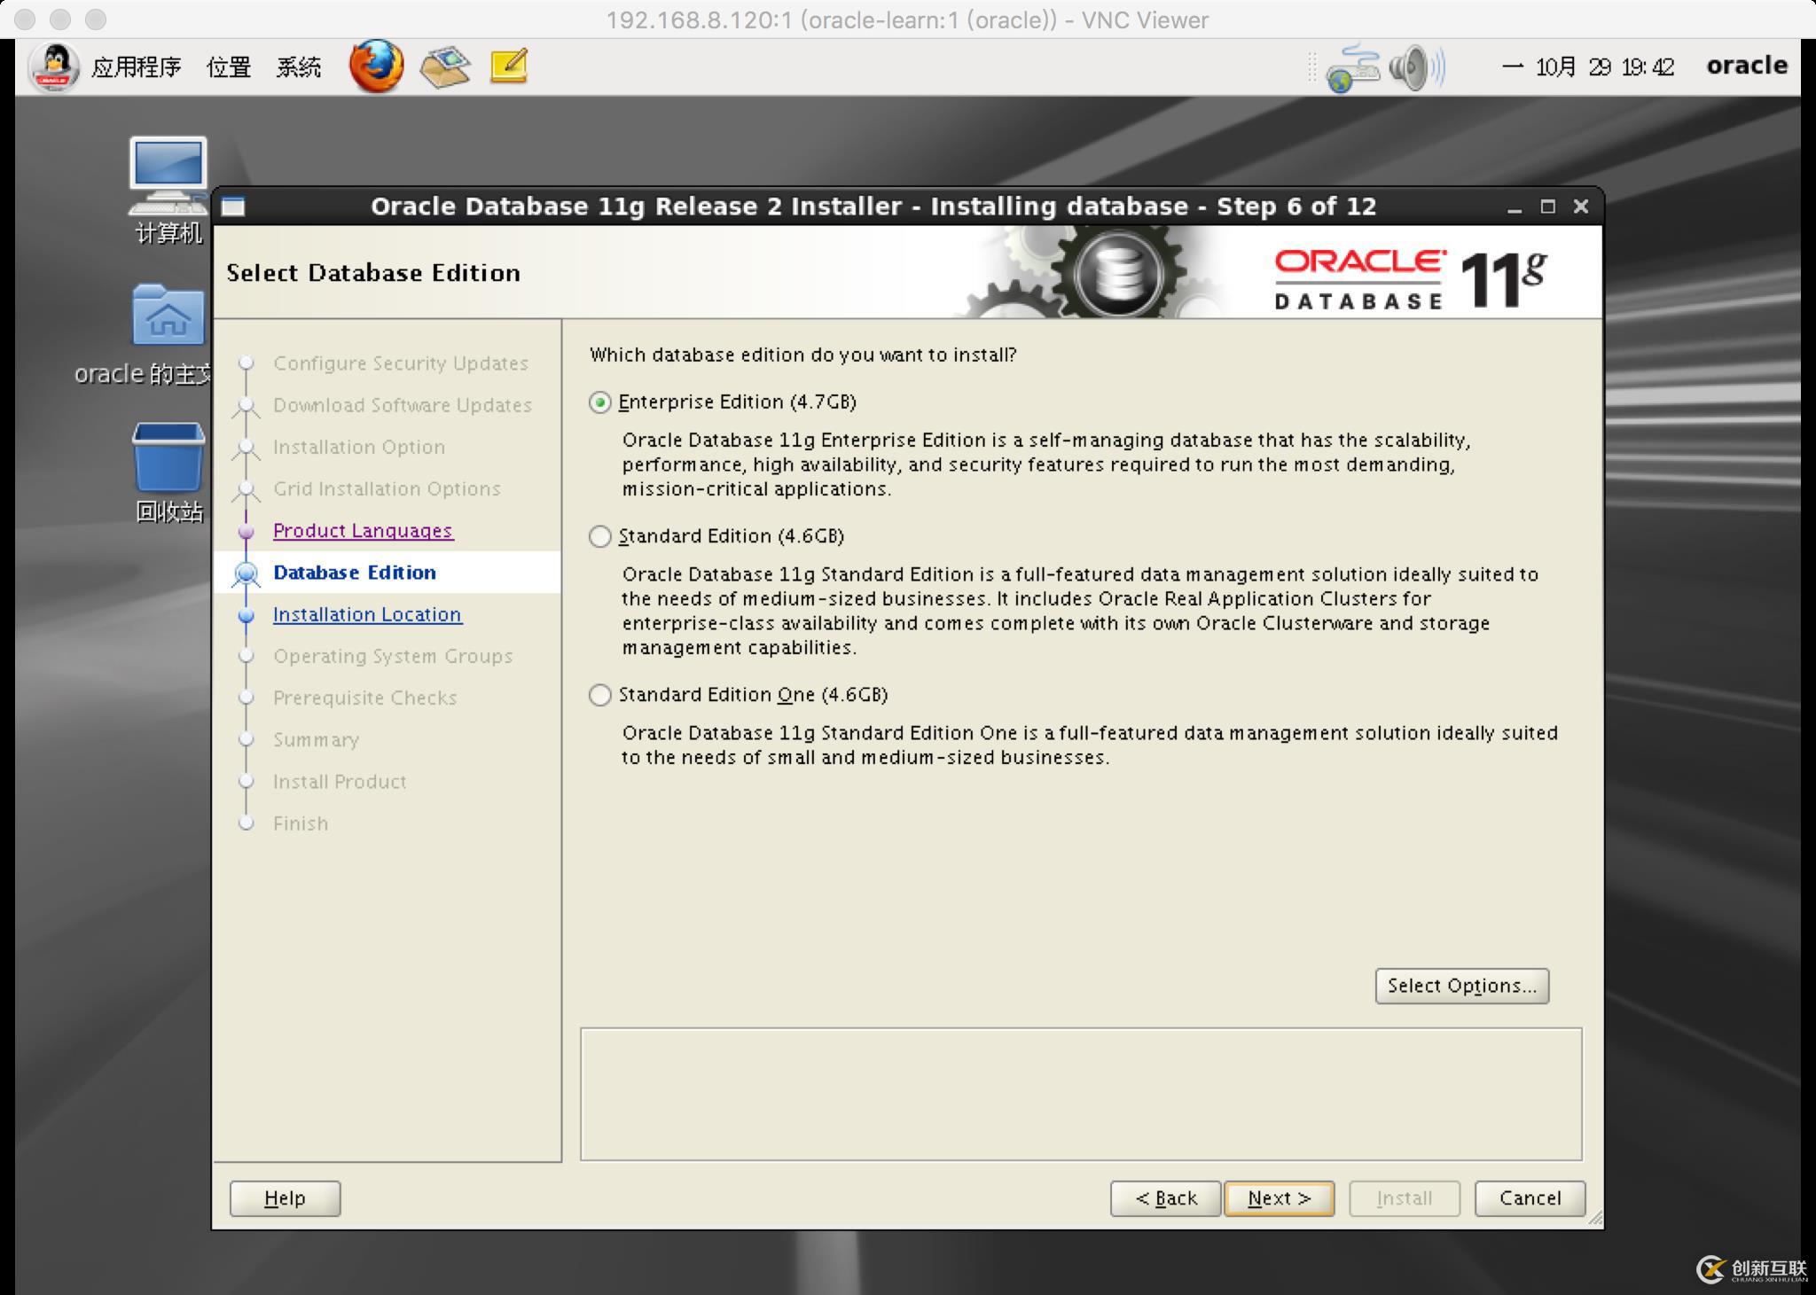Go to Installation Location step link
This screenshot has width=1816, height=1295.
(x=367, y=614)
